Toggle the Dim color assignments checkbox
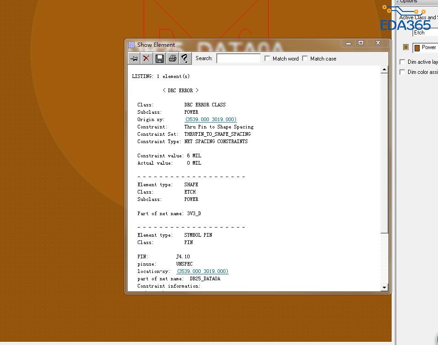 403,72
